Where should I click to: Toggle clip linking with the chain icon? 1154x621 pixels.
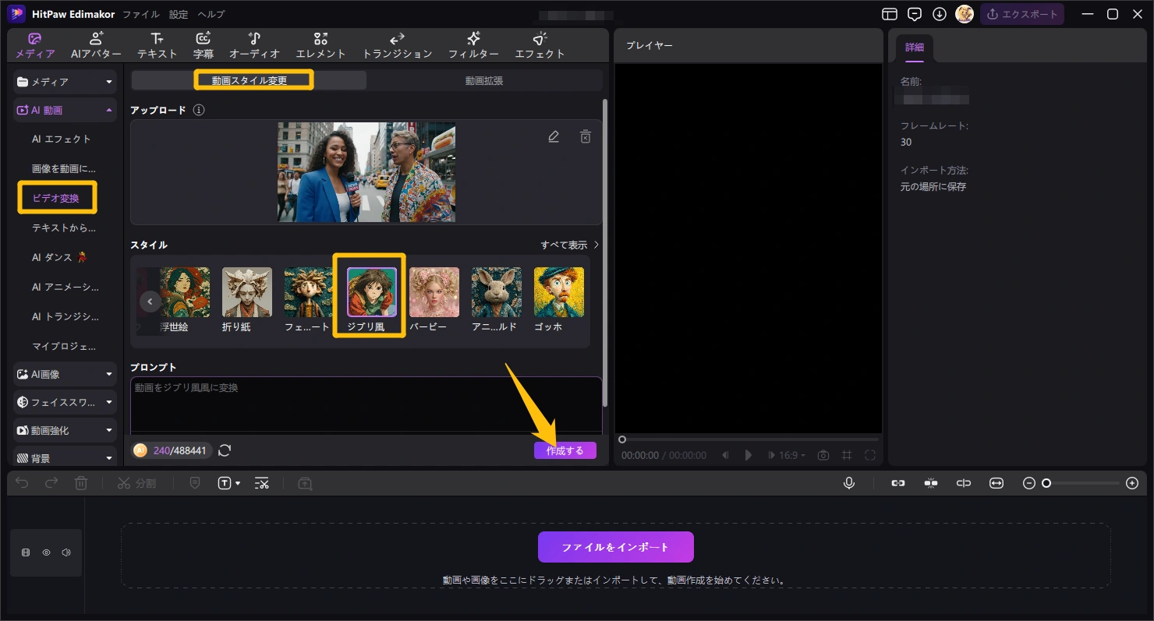(x=897, y=483)
